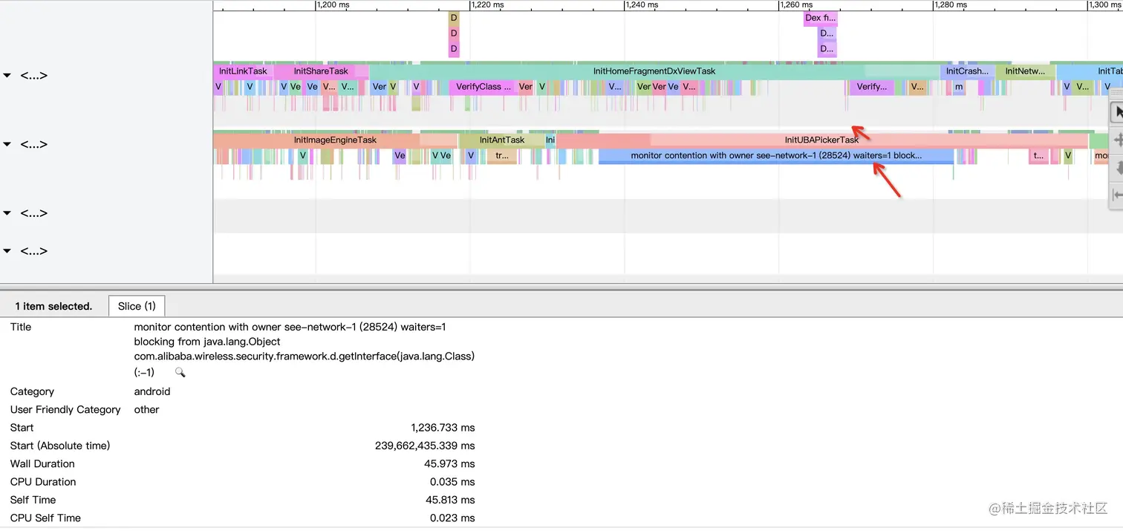Select the InitShareTask slice

pyautogui.click(x=321, y=71)
